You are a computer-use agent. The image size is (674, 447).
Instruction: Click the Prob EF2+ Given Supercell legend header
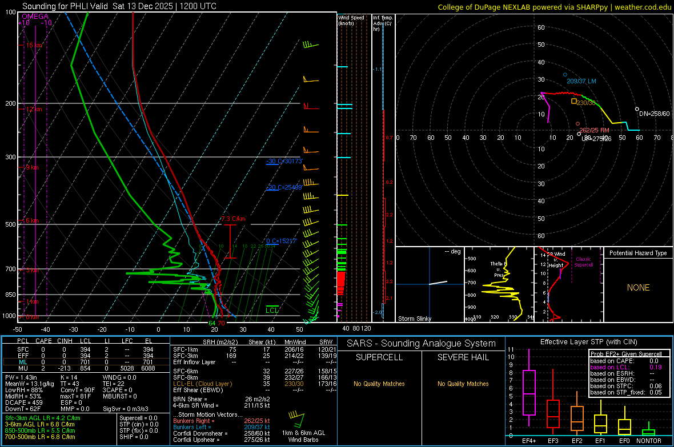click(x=626, y=354)
